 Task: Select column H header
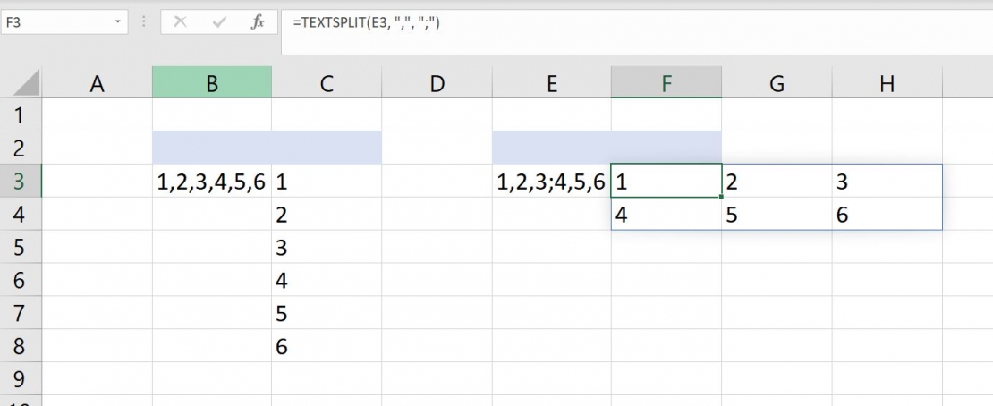887,82
